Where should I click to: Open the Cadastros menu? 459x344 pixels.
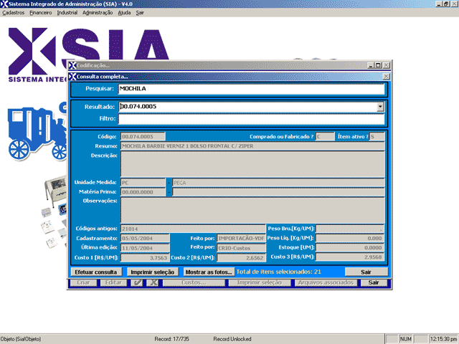tap(14, 13)
